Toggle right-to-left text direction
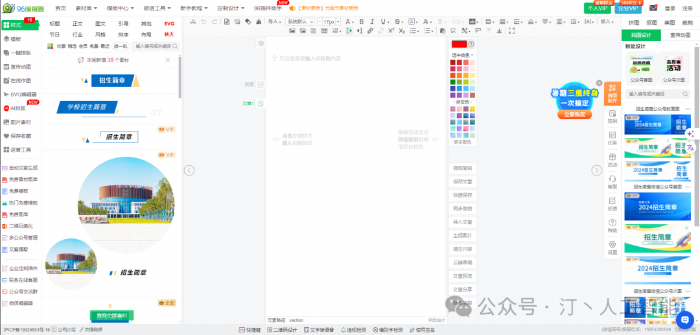Image resolution: width=700 pixels, height=335 pixels. (360, 30)
